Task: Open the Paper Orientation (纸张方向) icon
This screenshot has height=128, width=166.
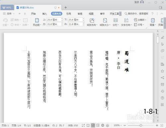Action: coord(92,21)
